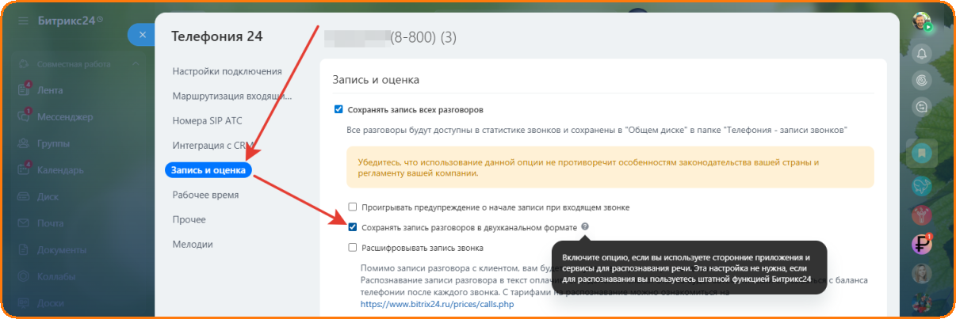Click the help question mark next to двухканальном формате
The height and width of the screenshot is (319, 956).
point(585,227)
